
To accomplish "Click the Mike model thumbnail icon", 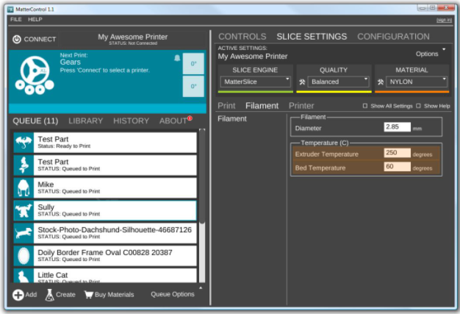I will pyautogui.click(x=24, y=188).
